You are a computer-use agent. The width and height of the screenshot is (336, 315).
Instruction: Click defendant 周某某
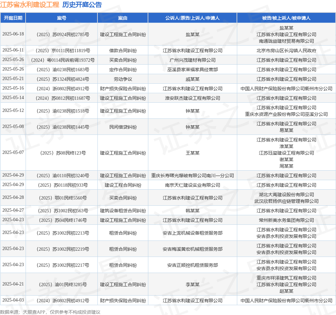point(286,166)
